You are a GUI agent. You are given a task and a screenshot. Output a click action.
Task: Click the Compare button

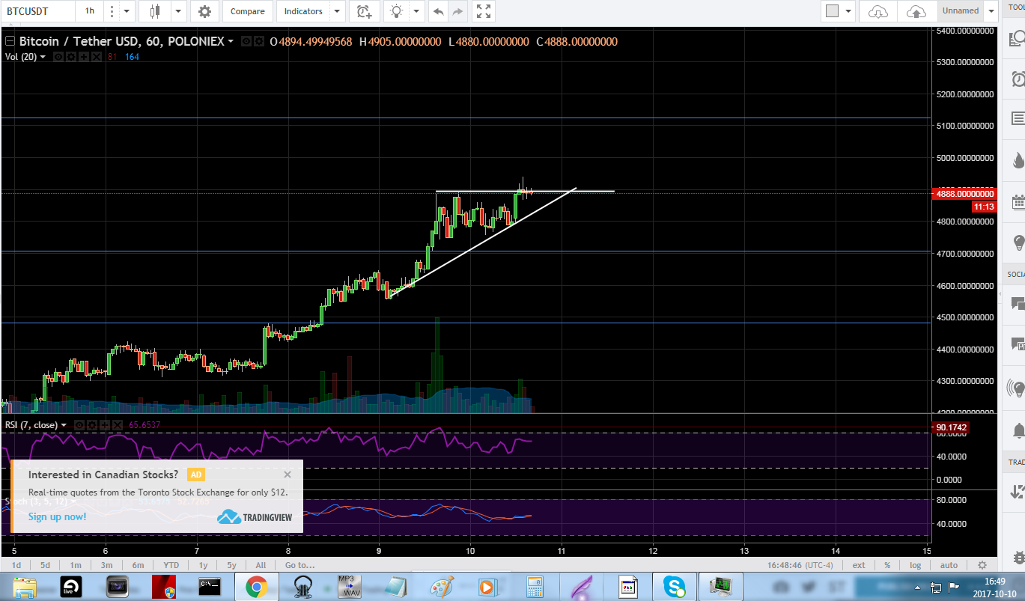(x=247, y=11)
